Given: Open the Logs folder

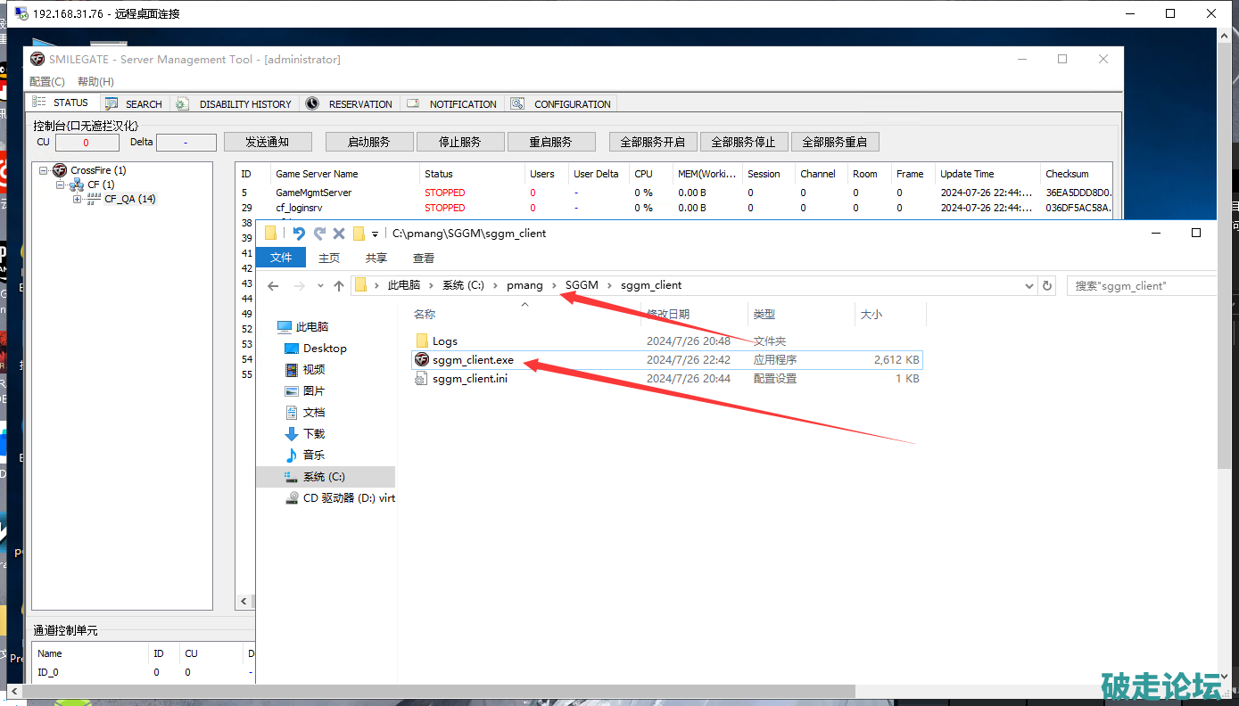Looking at the screenshot, I should pyautogui.click(x=444, y=341).
